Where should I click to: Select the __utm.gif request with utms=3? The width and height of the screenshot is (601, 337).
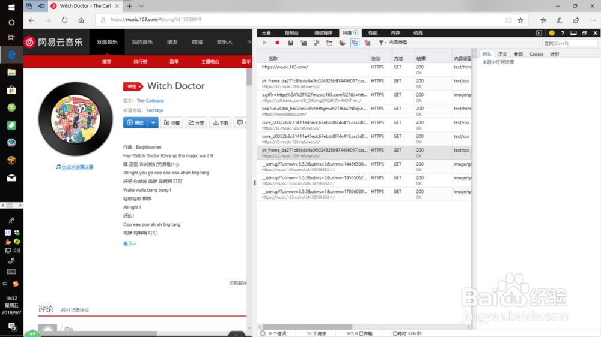364,166
